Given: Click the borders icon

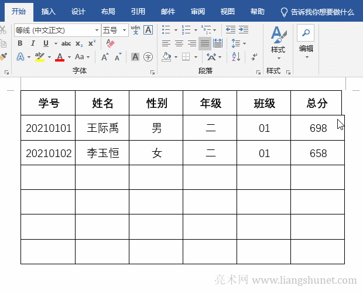Looking at the screenshot, I should pos(186,57).
